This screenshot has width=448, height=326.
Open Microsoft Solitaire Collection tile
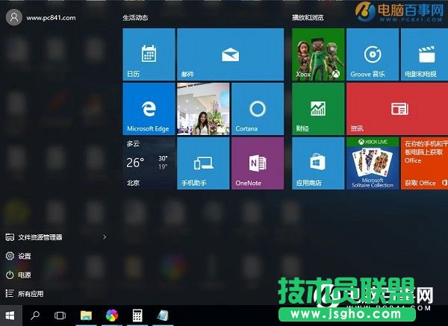pos(373,163)
